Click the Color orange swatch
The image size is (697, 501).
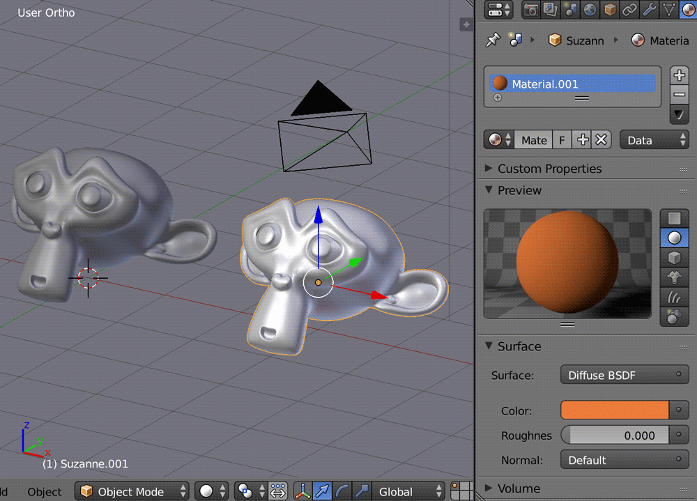pyautogui.click(x=615, y=410)
